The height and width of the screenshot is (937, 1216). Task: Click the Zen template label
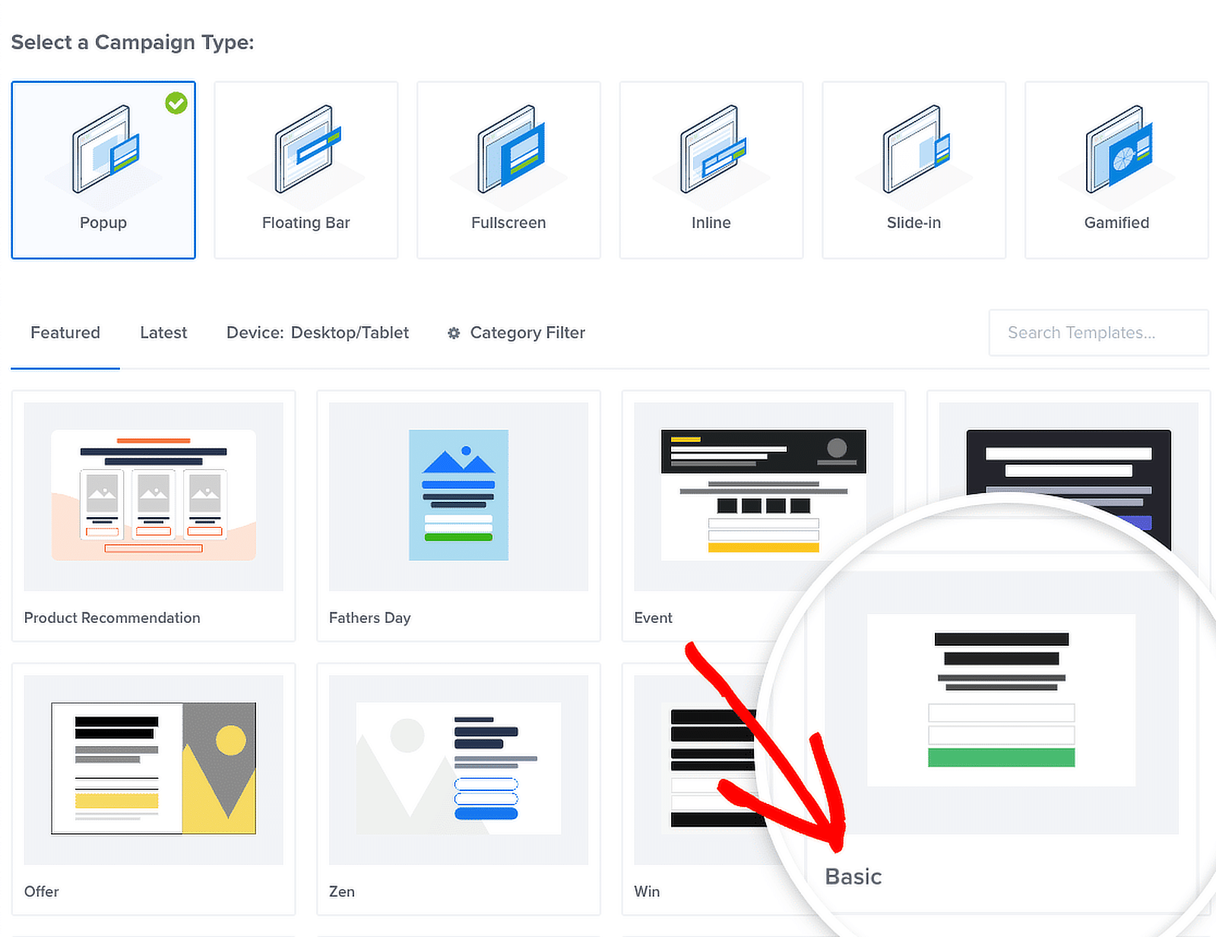pos(342,891)
